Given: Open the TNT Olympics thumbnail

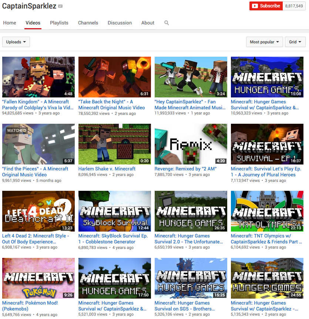Looking at the screenshot, I should tap(267, 211).
